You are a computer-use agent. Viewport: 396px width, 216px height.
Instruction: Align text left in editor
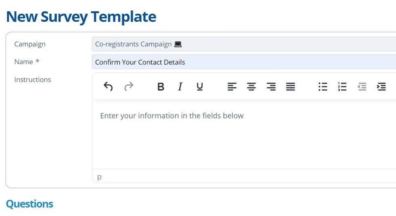[232, 86]
